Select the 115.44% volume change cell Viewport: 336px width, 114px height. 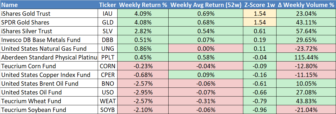[x=306, y=57]
